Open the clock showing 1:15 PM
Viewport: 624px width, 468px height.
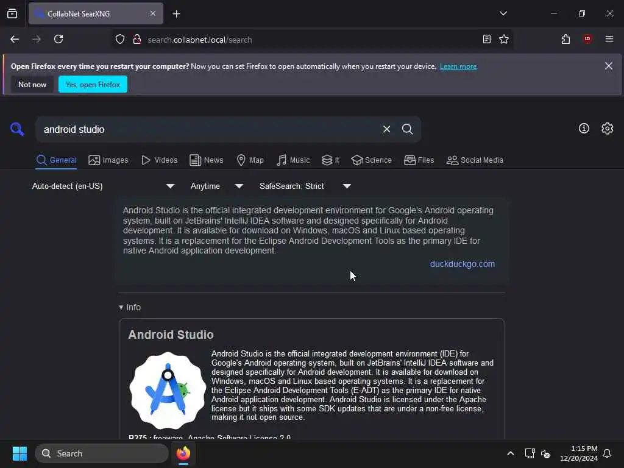pos(578,453)
